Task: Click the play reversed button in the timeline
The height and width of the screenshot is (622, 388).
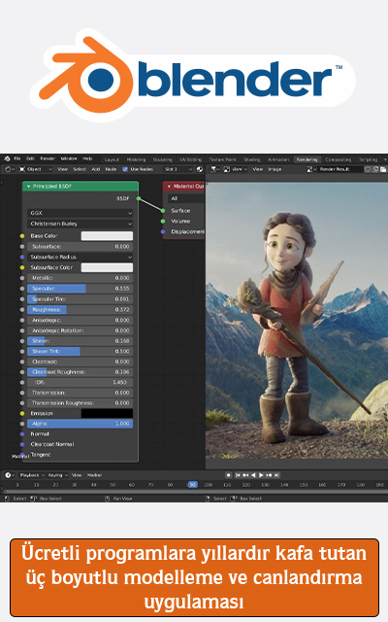Action: click(x=253, y=475)
